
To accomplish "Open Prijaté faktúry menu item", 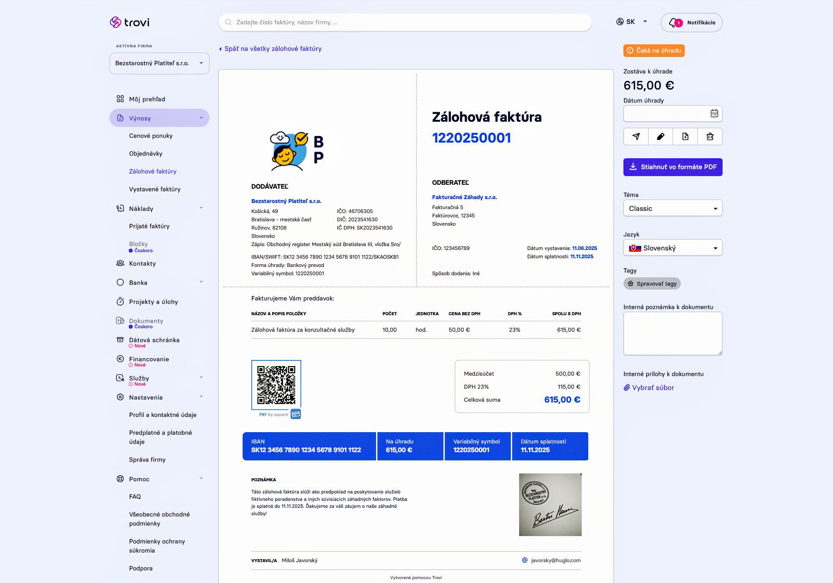I will click(149, 227).
